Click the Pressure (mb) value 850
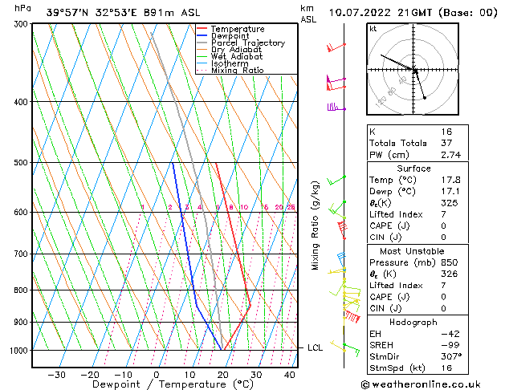Screen dimensions: 505x390 450,262
